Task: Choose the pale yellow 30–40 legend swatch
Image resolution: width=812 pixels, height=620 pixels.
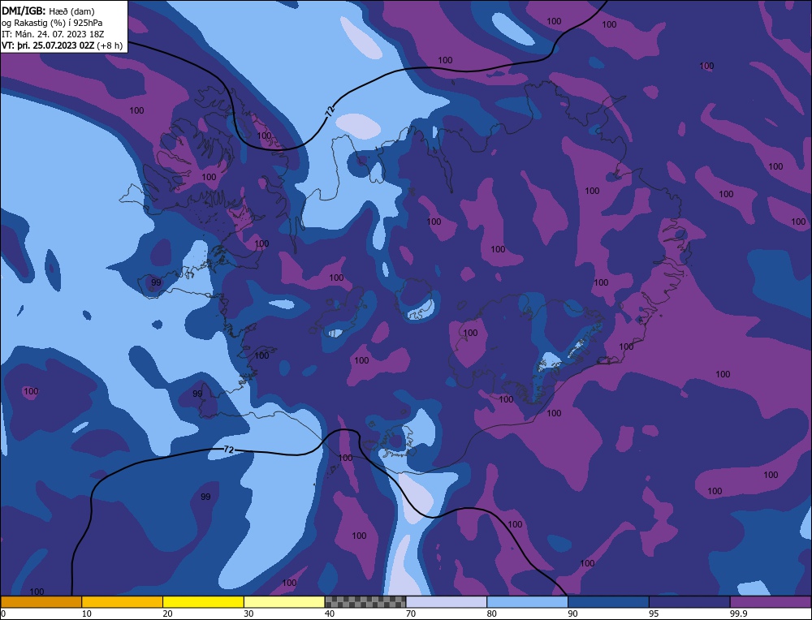Action: (284, 601)
